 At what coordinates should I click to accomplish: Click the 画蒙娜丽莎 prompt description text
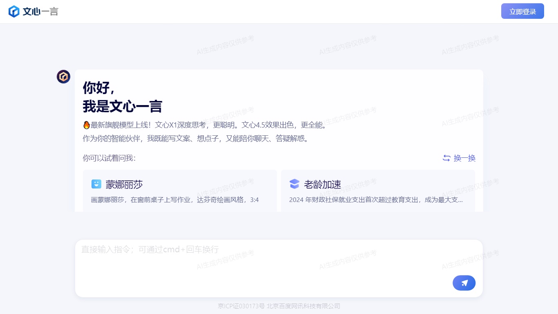point(174,200)
